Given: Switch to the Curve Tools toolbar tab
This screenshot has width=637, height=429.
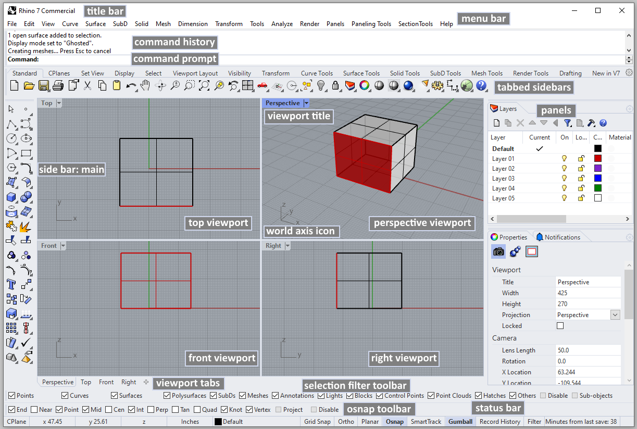Looking at the screenshot, I should click(317, 73).
